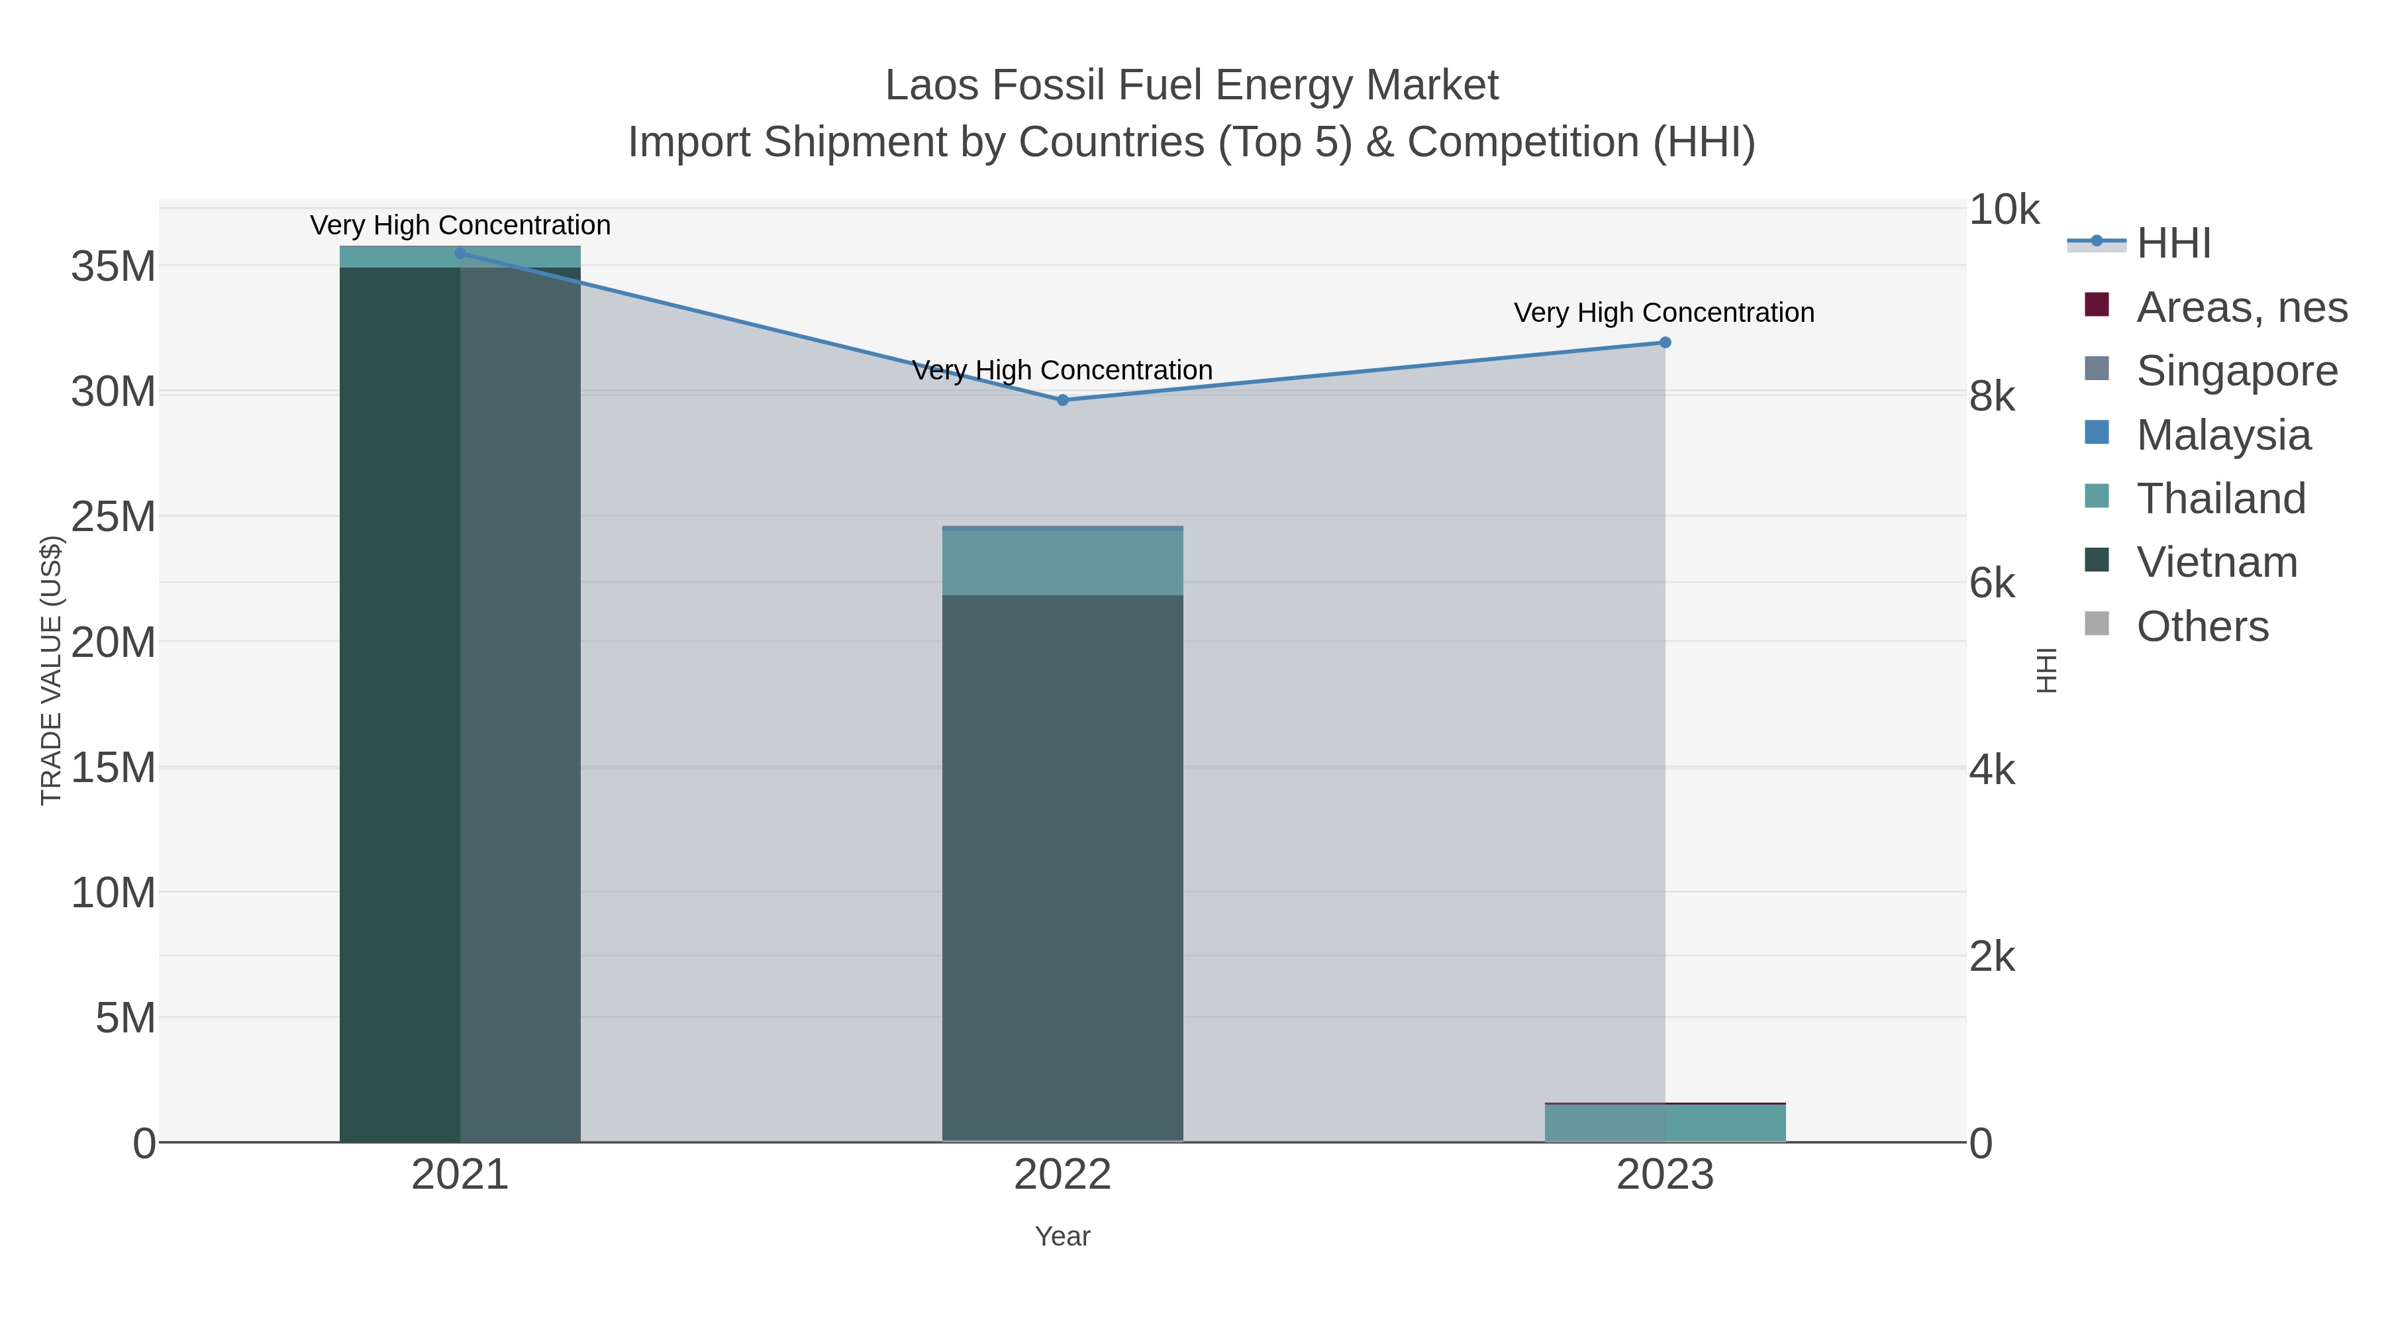2384x1341 pixels.
Task: Click the 35M y-axis tick label
Action: [x=113, y=266]
